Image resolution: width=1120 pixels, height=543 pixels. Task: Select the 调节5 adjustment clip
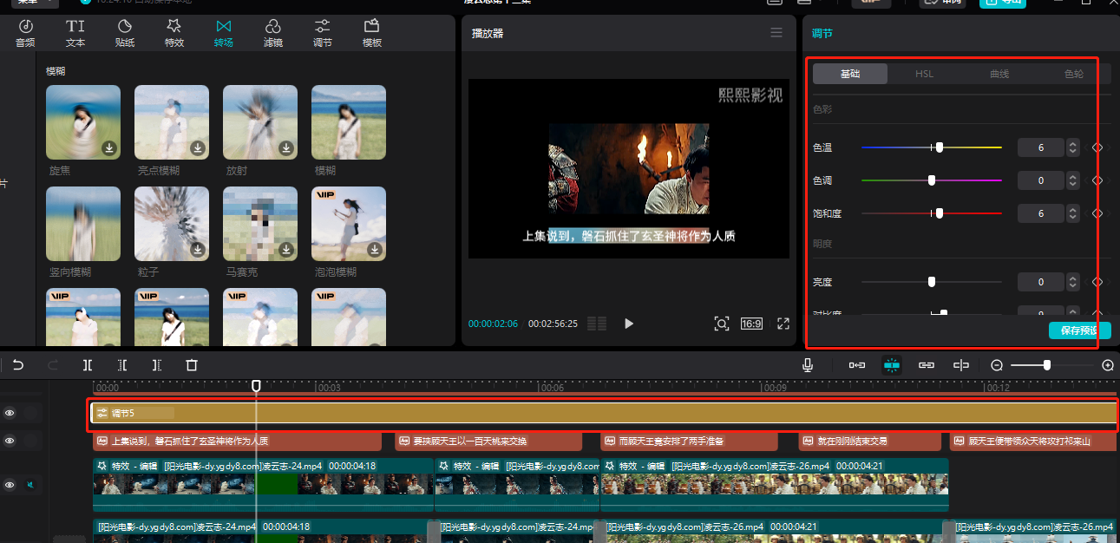[x=605, y=413]
